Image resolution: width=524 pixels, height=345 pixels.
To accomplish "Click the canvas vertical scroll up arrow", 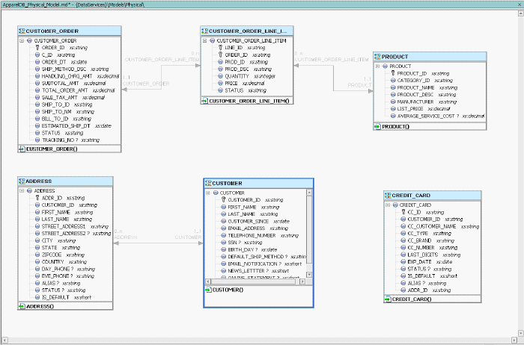I will point(521,13).
